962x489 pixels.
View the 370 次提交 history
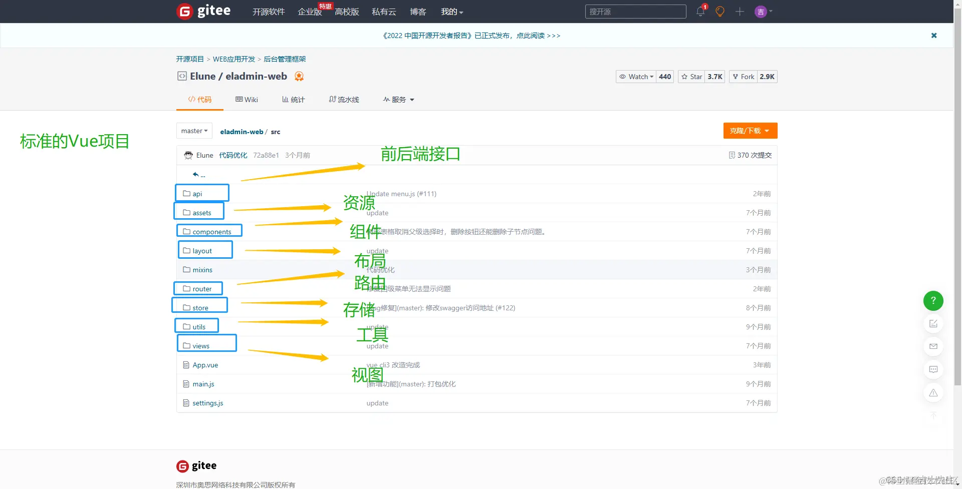point(750,155)
